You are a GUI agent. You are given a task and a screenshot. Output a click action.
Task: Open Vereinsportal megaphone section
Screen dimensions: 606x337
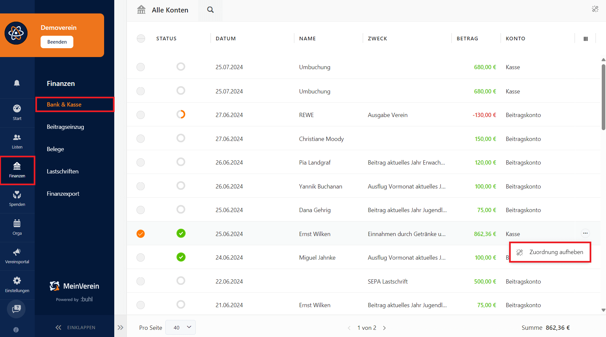pyautogui.click(x=17, y=256)
